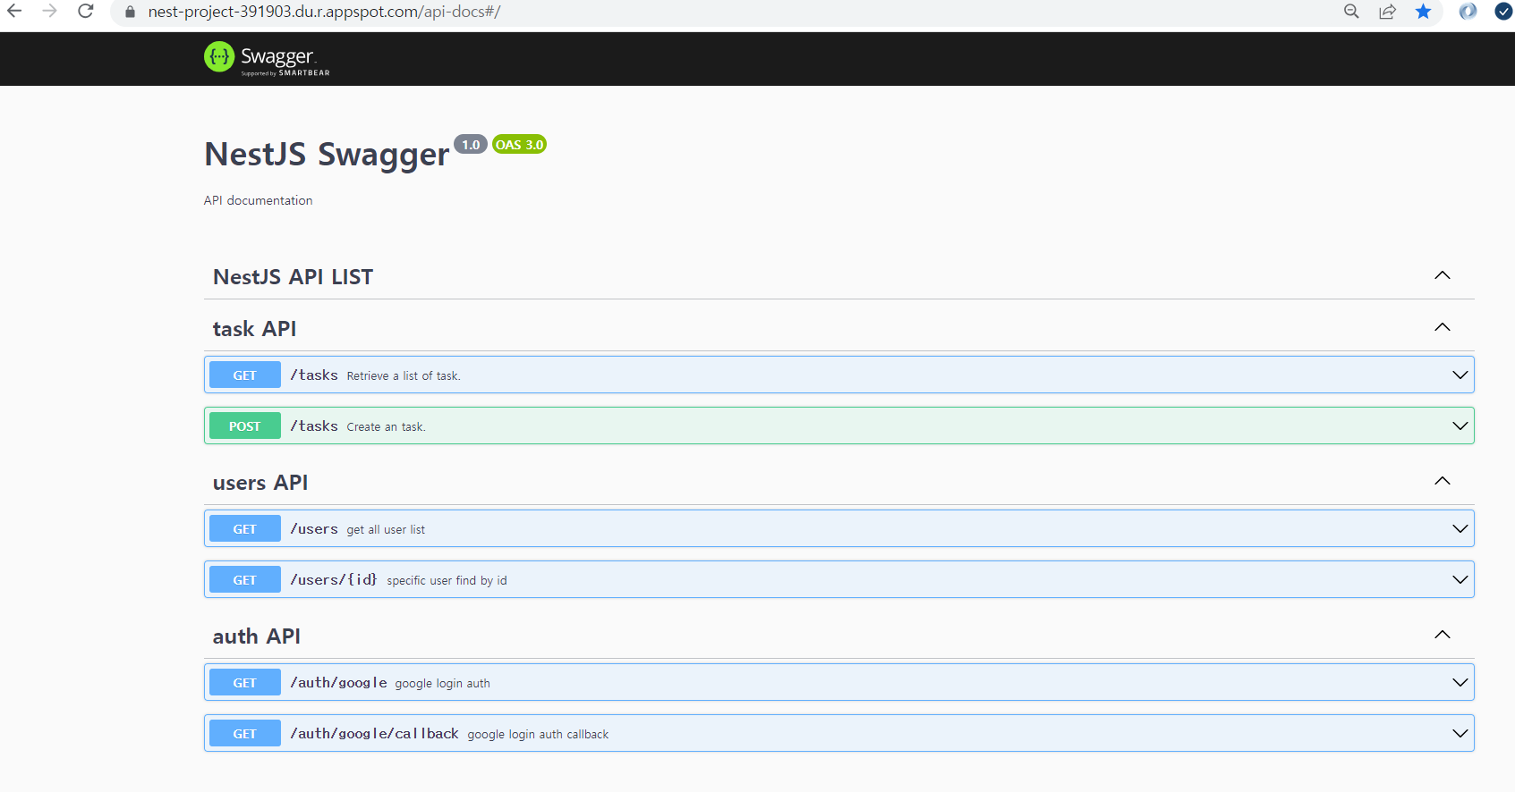
Task: Click 'google login auth callback' description
Action: (x=538, y=735)
